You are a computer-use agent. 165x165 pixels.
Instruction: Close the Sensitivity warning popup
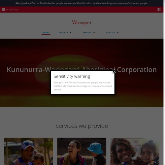pyautogui.click(x=114, y=71)
